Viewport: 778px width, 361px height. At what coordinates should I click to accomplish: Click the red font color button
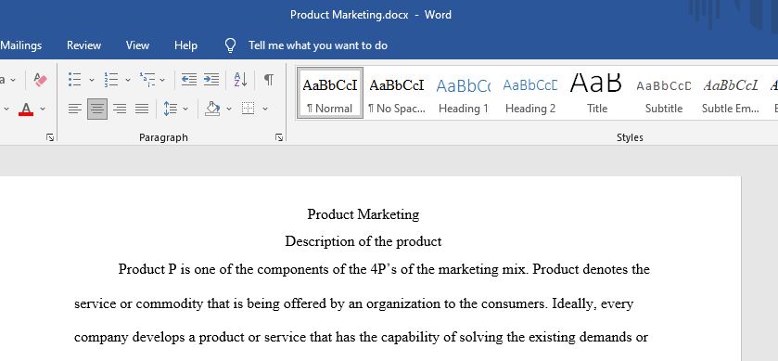(x=26, y=109)
